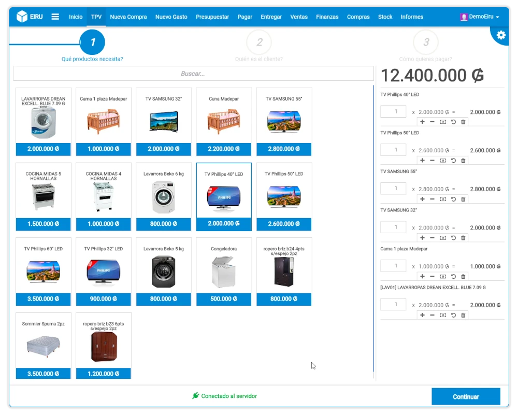Edit quantity field for TV SAMSUNG 55" in cart

pyautogui.click(x=393, y=188)
